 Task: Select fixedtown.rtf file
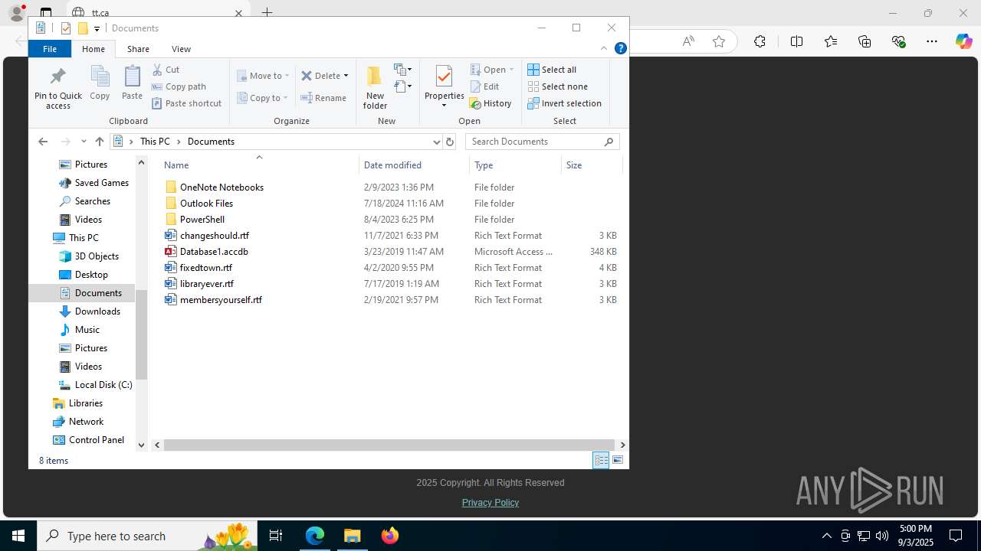(x=205, y=267)
